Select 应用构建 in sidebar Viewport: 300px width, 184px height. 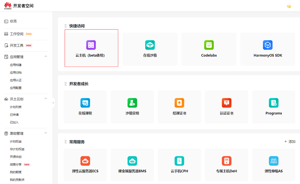[x=16, y=65]
